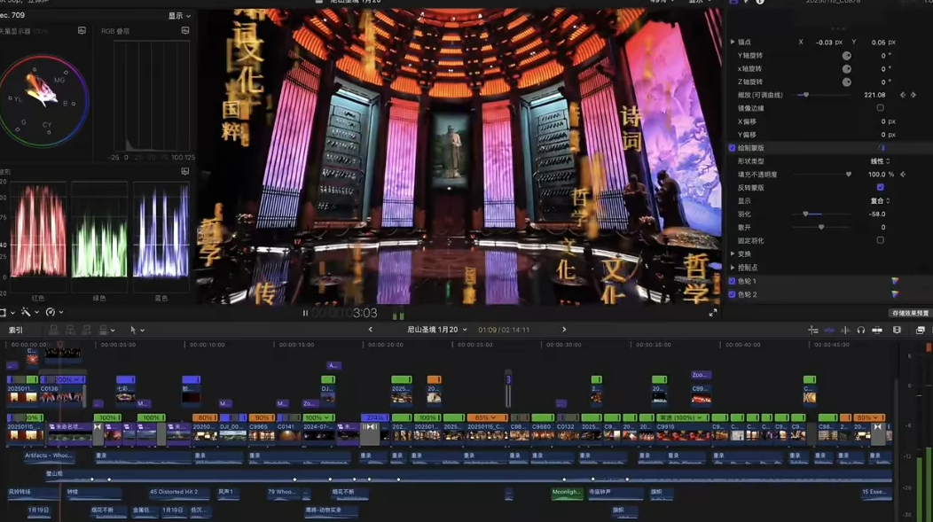
Task: Click the timeline ruler at 00:00:20:00
Action: click(x=386, y=345)
